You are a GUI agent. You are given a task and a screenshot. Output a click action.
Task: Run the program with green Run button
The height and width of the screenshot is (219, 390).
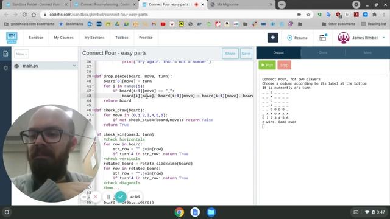267,65
